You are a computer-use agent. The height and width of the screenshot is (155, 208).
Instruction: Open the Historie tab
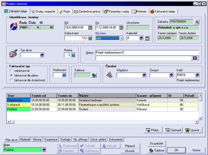pyautogui.click(x=140, y=11)
